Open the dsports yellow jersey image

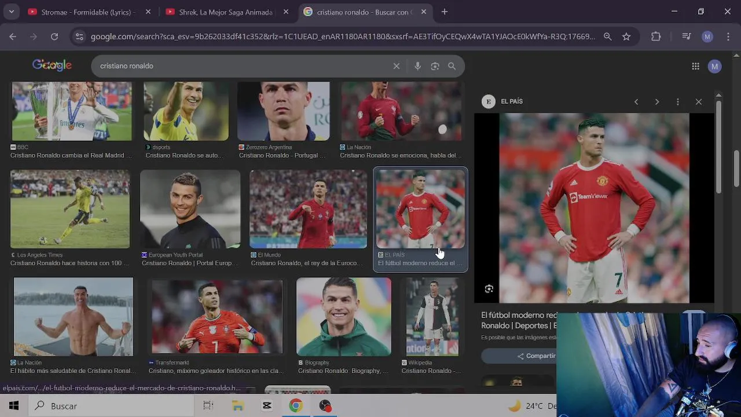(186, 111)
